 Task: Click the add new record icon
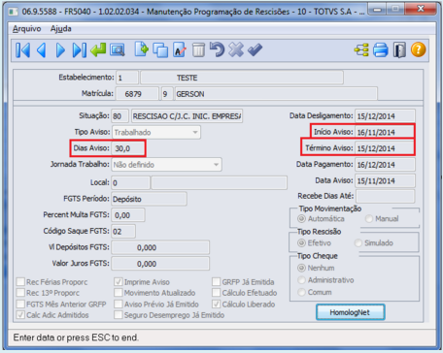[141, 49]
